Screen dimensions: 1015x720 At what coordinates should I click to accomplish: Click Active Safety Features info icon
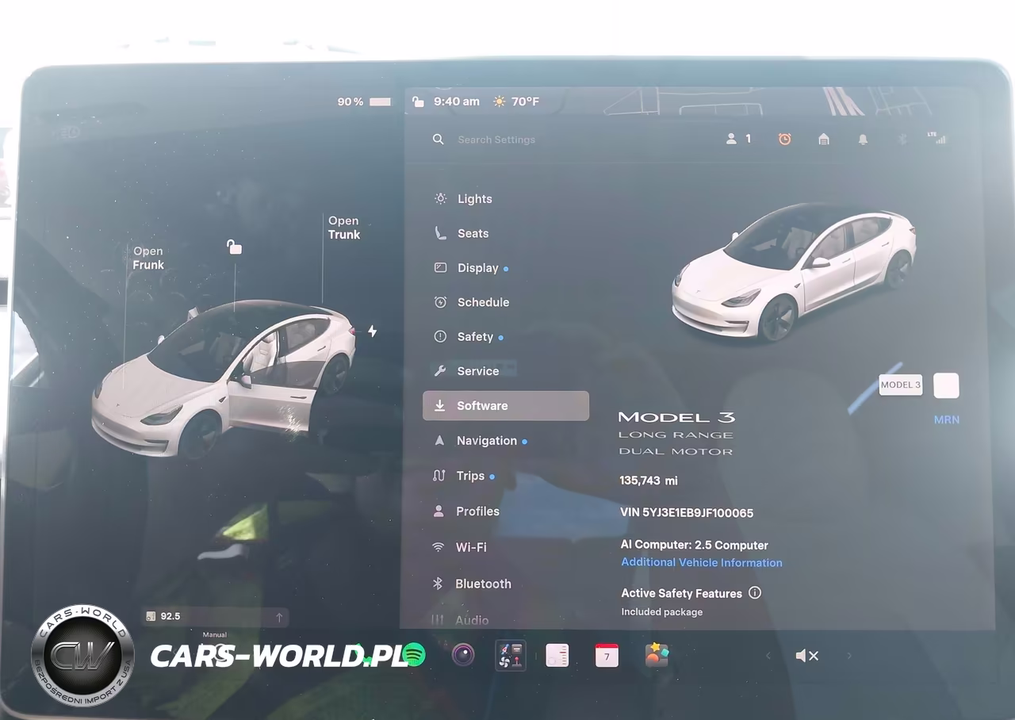pyautogui.click(x=755, y=592)
